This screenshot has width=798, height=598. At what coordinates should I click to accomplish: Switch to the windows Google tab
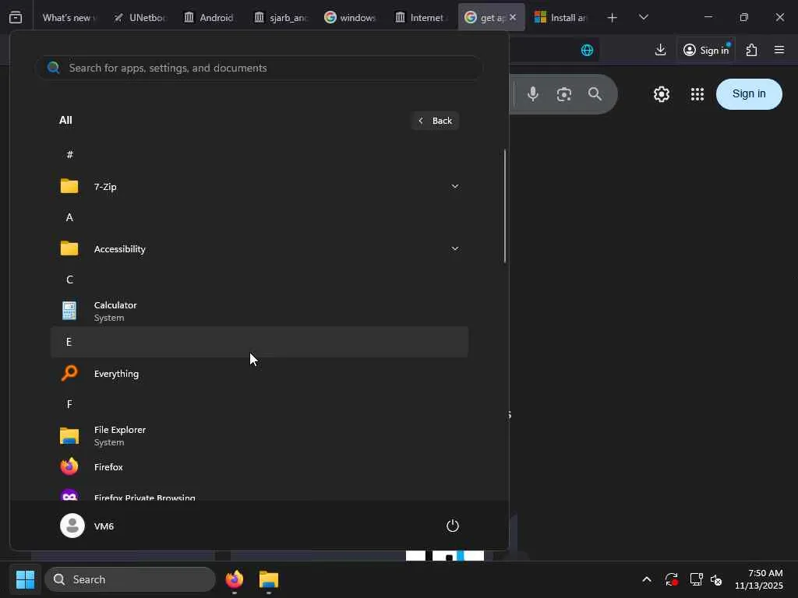click(351, 17)
